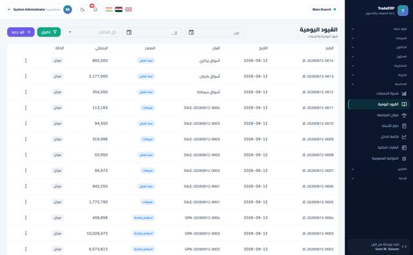Click the total amount 10,028,472
The width and height of the screenshot is (413, 255).
(x=97, y=233)
